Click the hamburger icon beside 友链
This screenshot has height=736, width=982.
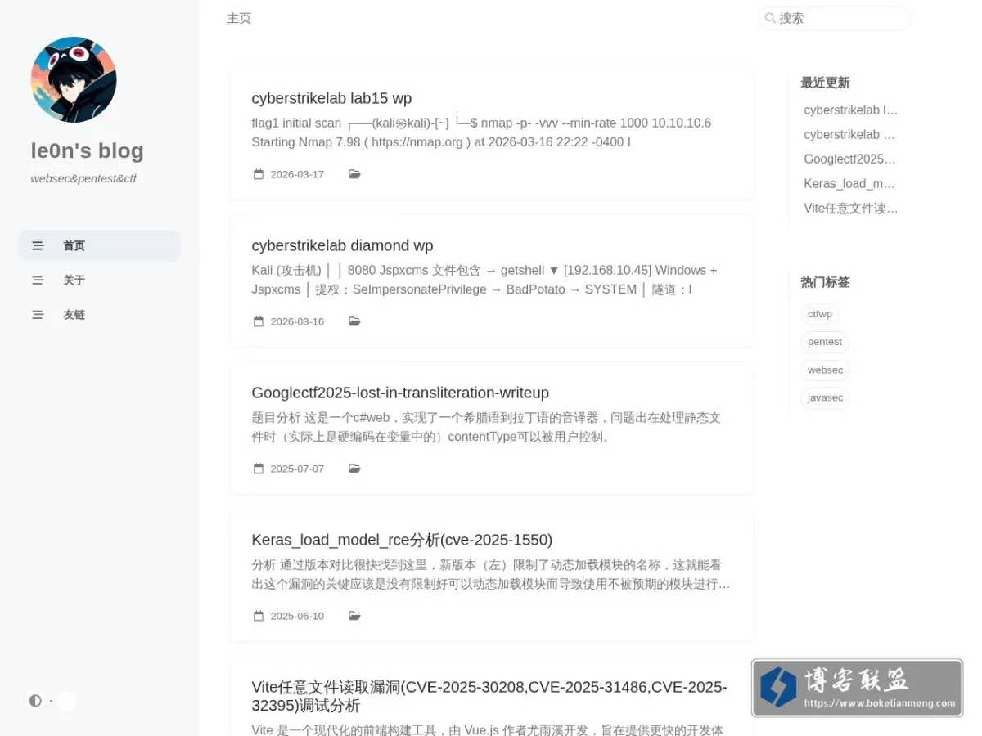38,314
